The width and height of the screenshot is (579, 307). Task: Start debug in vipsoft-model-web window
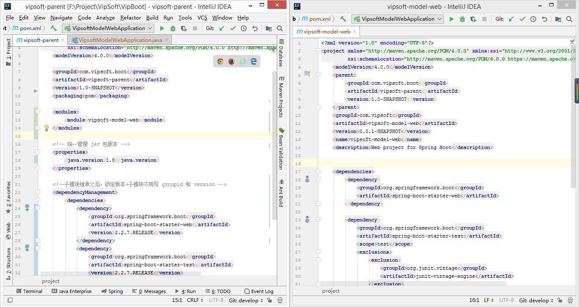462,19
